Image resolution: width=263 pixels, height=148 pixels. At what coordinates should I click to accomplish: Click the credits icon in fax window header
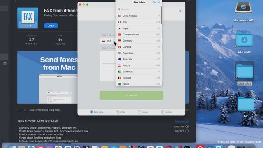coord(180,11)
